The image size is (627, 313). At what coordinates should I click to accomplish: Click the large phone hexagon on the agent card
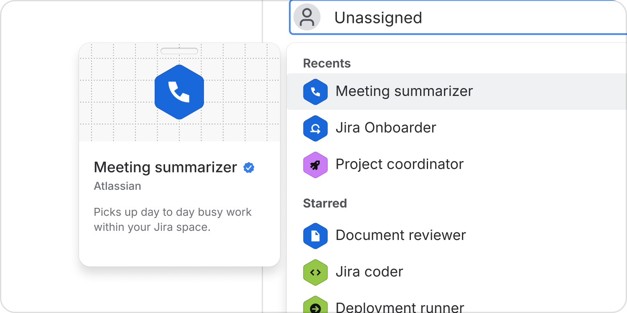(x=179, y=92)
